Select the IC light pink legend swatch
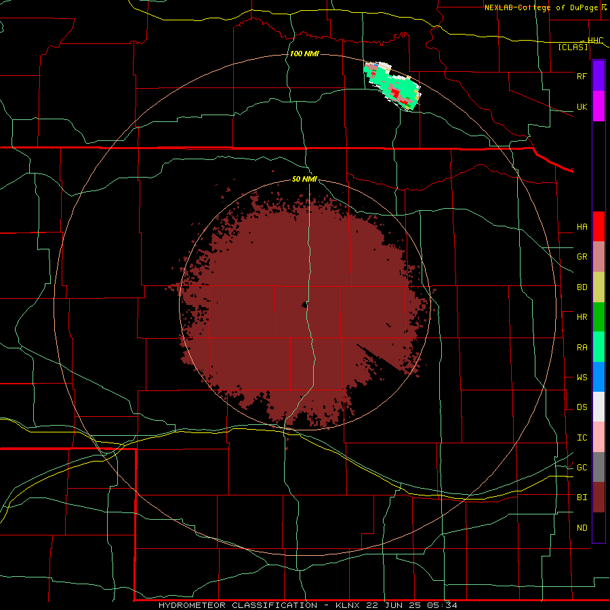The height and width of the screenshot is (610, 610). coord(598,437)
